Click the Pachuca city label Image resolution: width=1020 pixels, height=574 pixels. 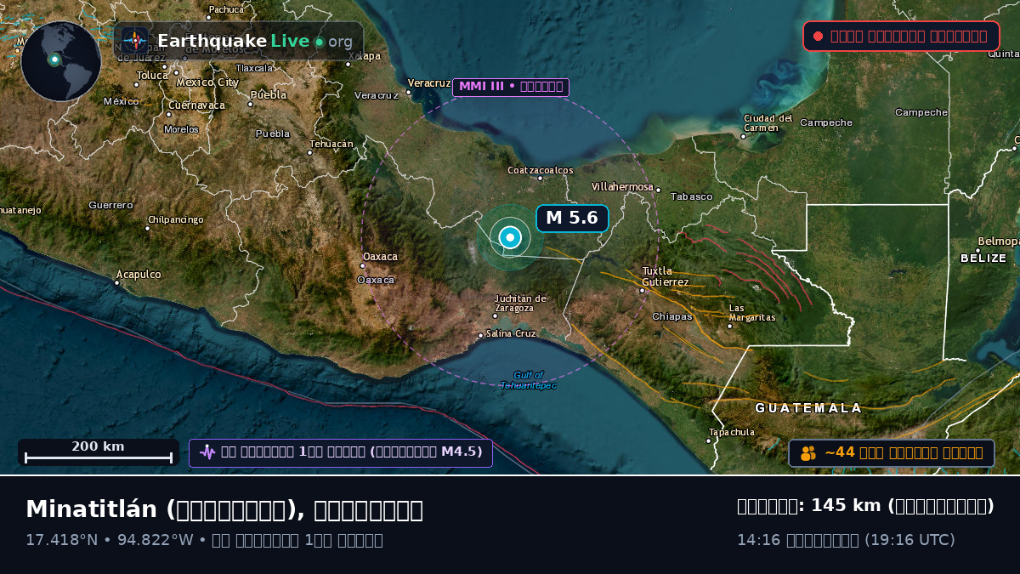tap(227, 9)
